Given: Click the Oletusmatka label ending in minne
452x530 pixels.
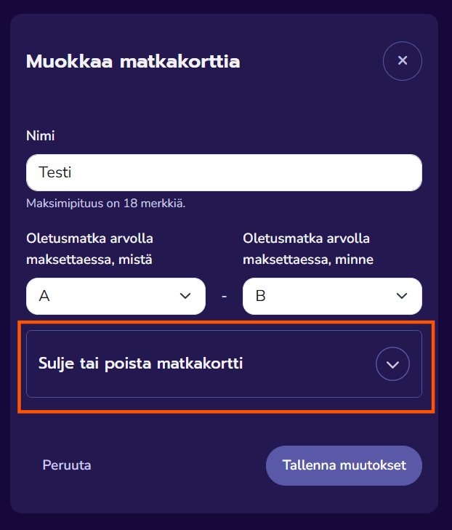Looking at the screenshot, I should [308, 249].
